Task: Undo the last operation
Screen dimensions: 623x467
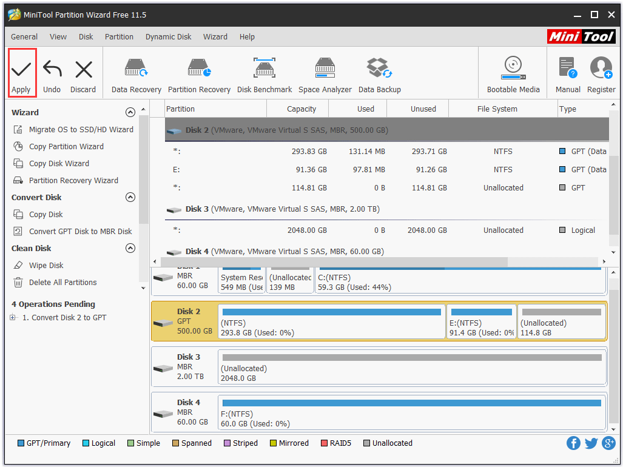Action: click(52, 72)
